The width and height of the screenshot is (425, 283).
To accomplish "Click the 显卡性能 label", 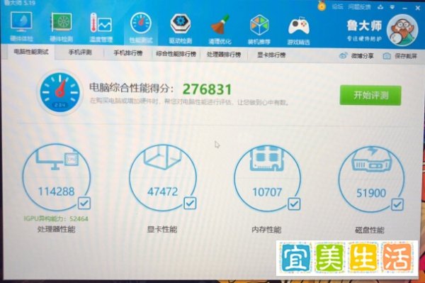I will 162,230.
